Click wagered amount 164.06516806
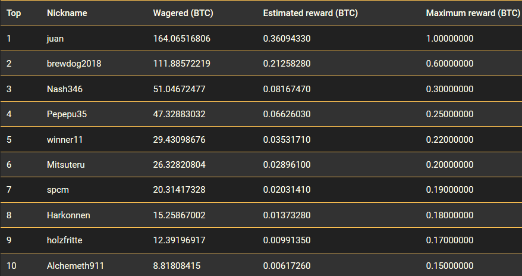Image resolution: width=522 pixels, height=276 pixels. pyautogui.click(x=182, y=39)
